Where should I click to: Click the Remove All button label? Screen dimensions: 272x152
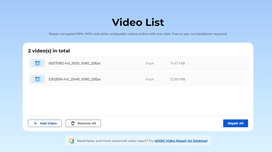click(x=86, y=123)
